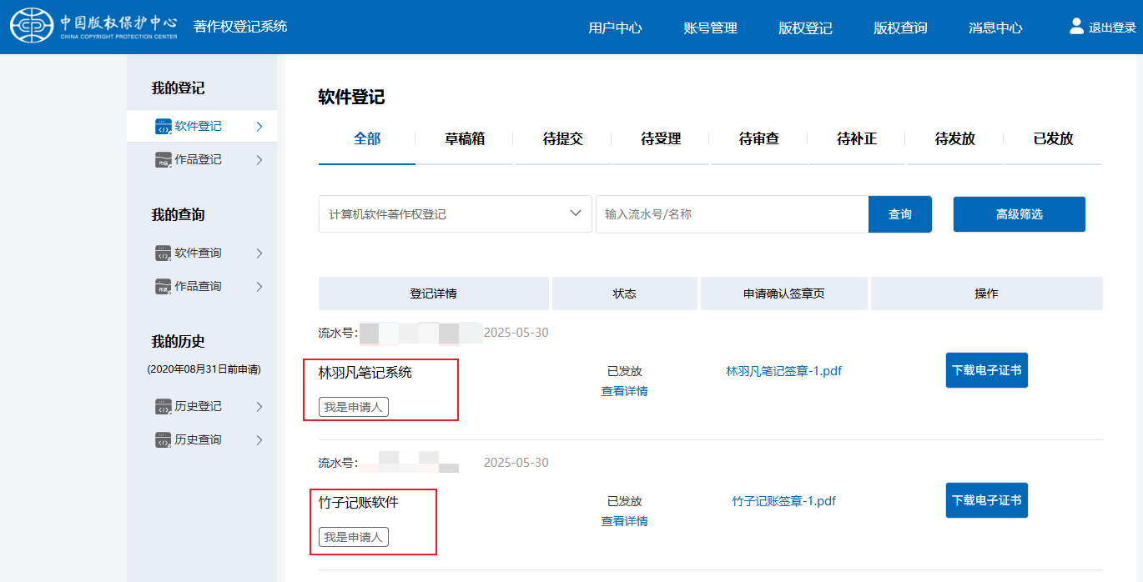Click the 查询 search button
Image resolution: width=1143 pixels, height=582 pixels.
(900, 214)
